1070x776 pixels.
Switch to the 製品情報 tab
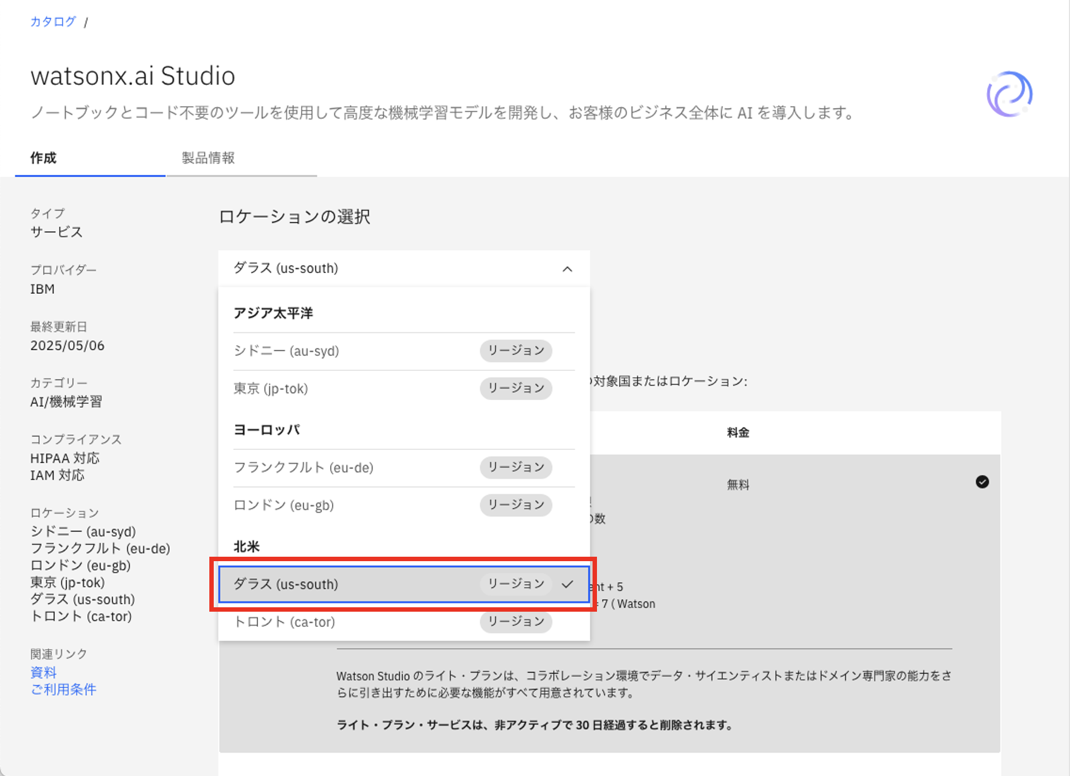coord(208,158)
